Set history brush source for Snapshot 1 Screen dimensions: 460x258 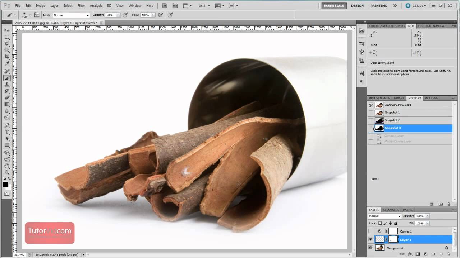click(x=371, y=113)
